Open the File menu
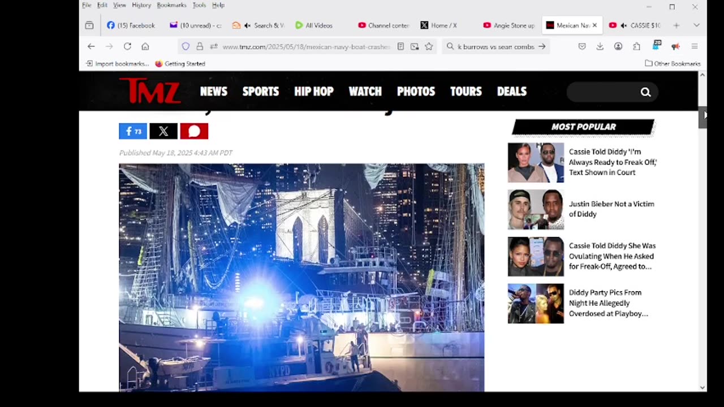Viewport: 724px width, 407px height. tap(87, 5)
